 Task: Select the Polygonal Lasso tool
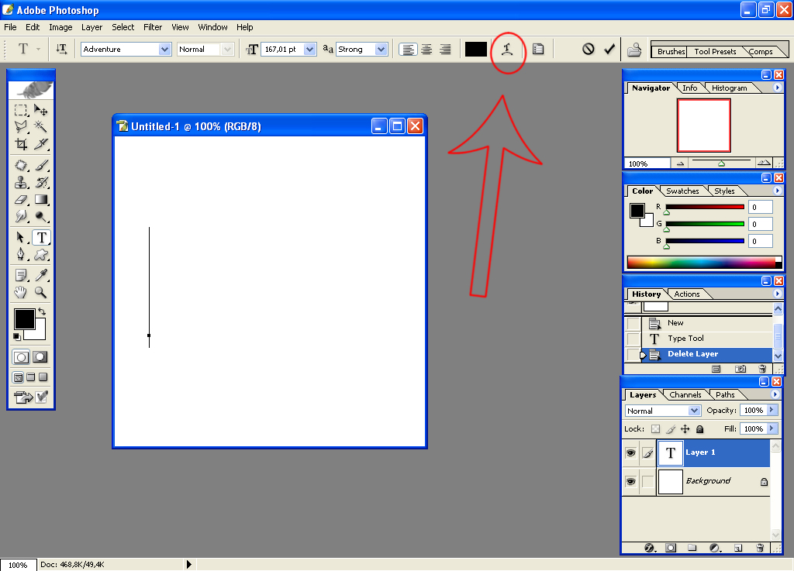(x=21, y=126)
